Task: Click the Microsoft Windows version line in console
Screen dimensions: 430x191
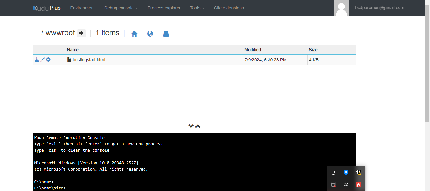Action: [86, 163]
